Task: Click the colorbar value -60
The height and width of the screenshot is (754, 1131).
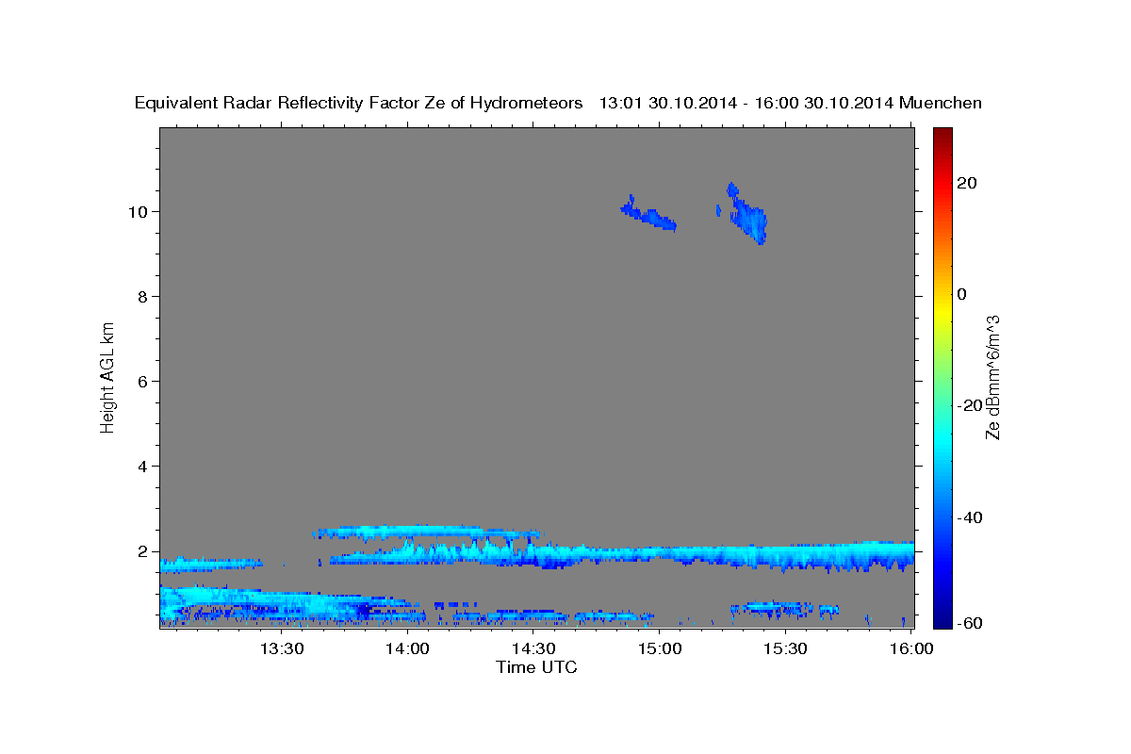Action: point(969,623)
